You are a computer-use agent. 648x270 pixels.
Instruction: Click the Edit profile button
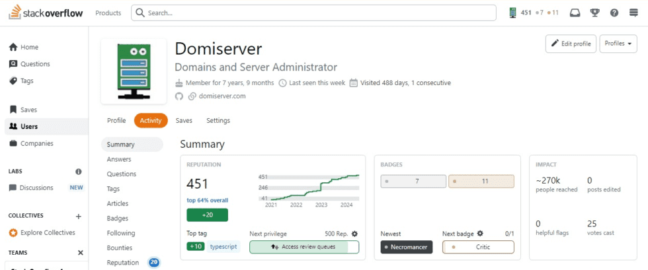click(571, 44)
